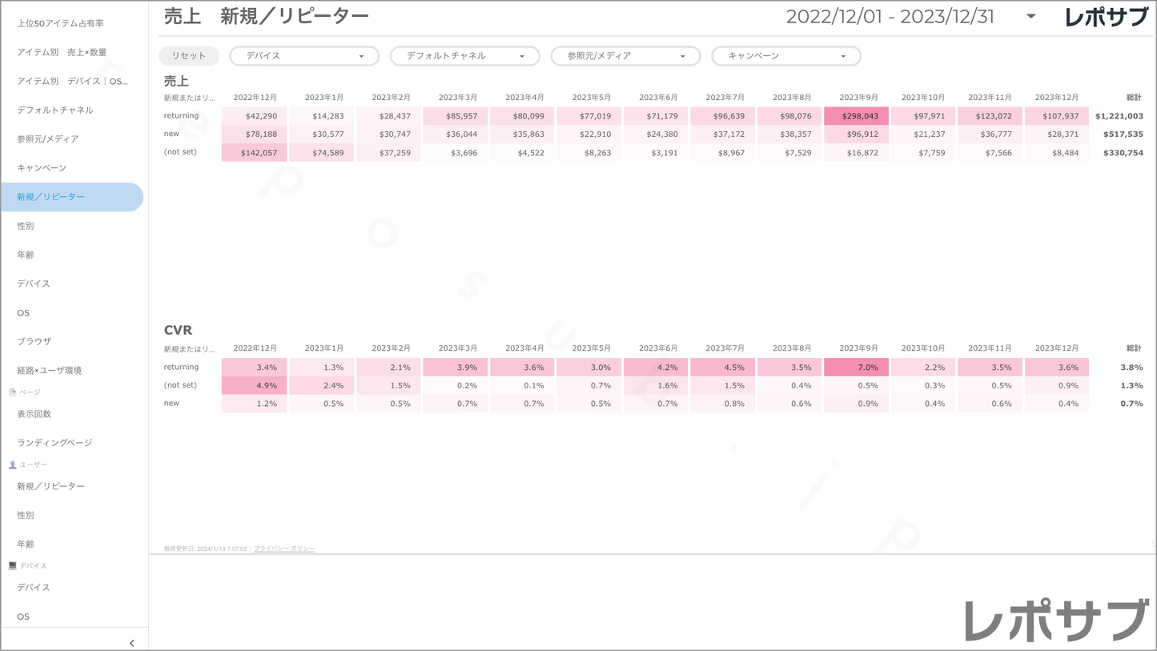The width and height of the screenshot is (1157, 651).
Task: Navigate to 経路×ユーザ環境 in sidebar
Action: coord(50,370)
